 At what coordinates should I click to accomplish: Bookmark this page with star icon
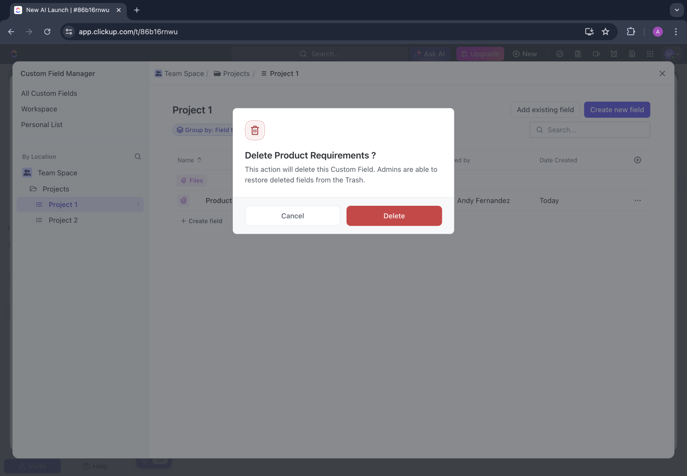pos(605,32)
